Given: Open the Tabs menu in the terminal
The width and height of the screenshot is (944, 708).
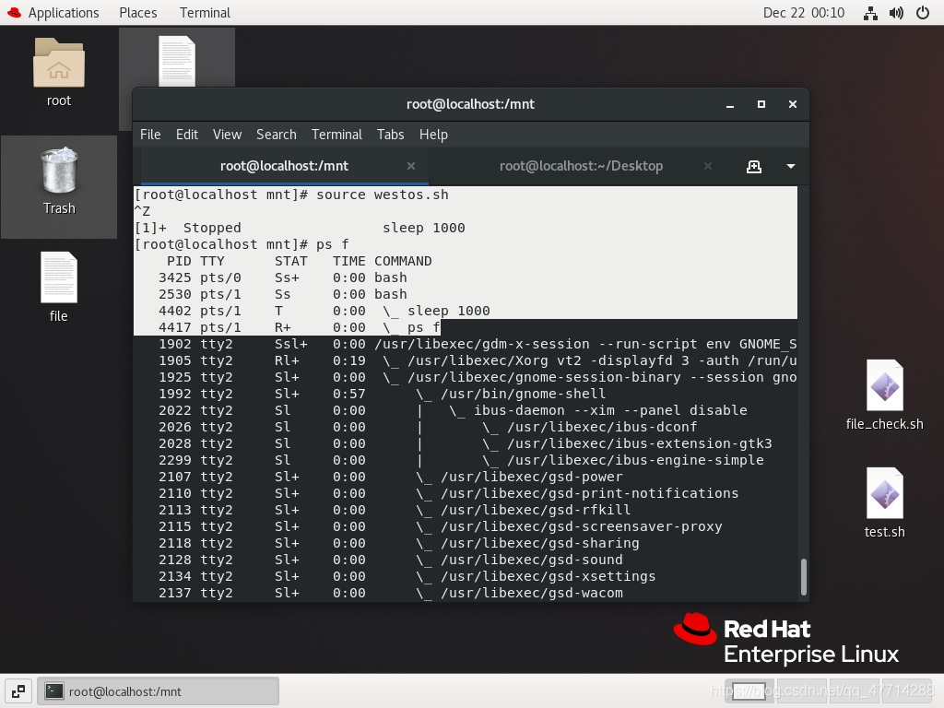Looking at the screenshot, I should pos(390,135).
